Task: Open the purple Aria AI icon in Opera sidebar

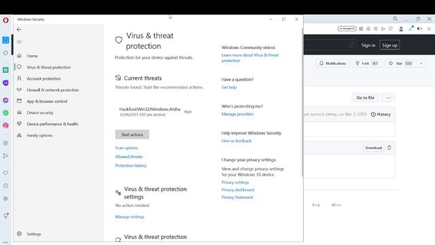Action: point(5,83)
